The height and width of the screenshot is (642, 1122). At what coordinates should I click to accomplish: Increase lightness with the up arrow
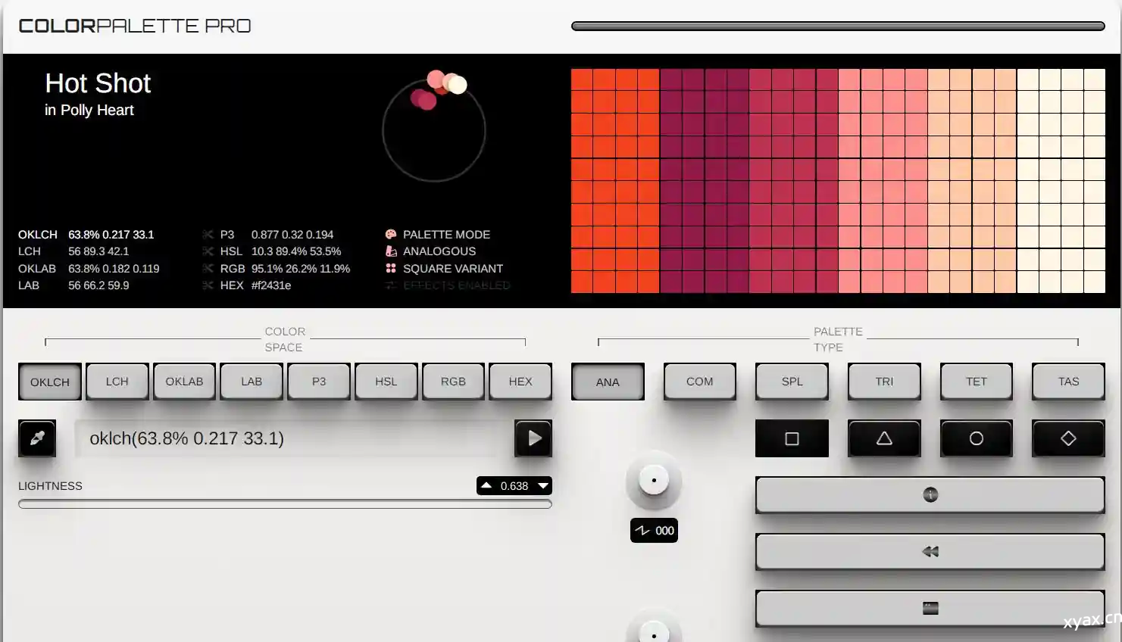pyautogui.click(x=486, y=486)
